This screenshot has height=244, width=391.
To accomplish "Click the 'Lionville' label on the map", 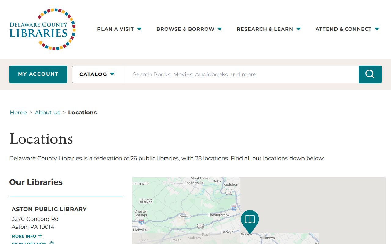I will [x=140, y=230].
